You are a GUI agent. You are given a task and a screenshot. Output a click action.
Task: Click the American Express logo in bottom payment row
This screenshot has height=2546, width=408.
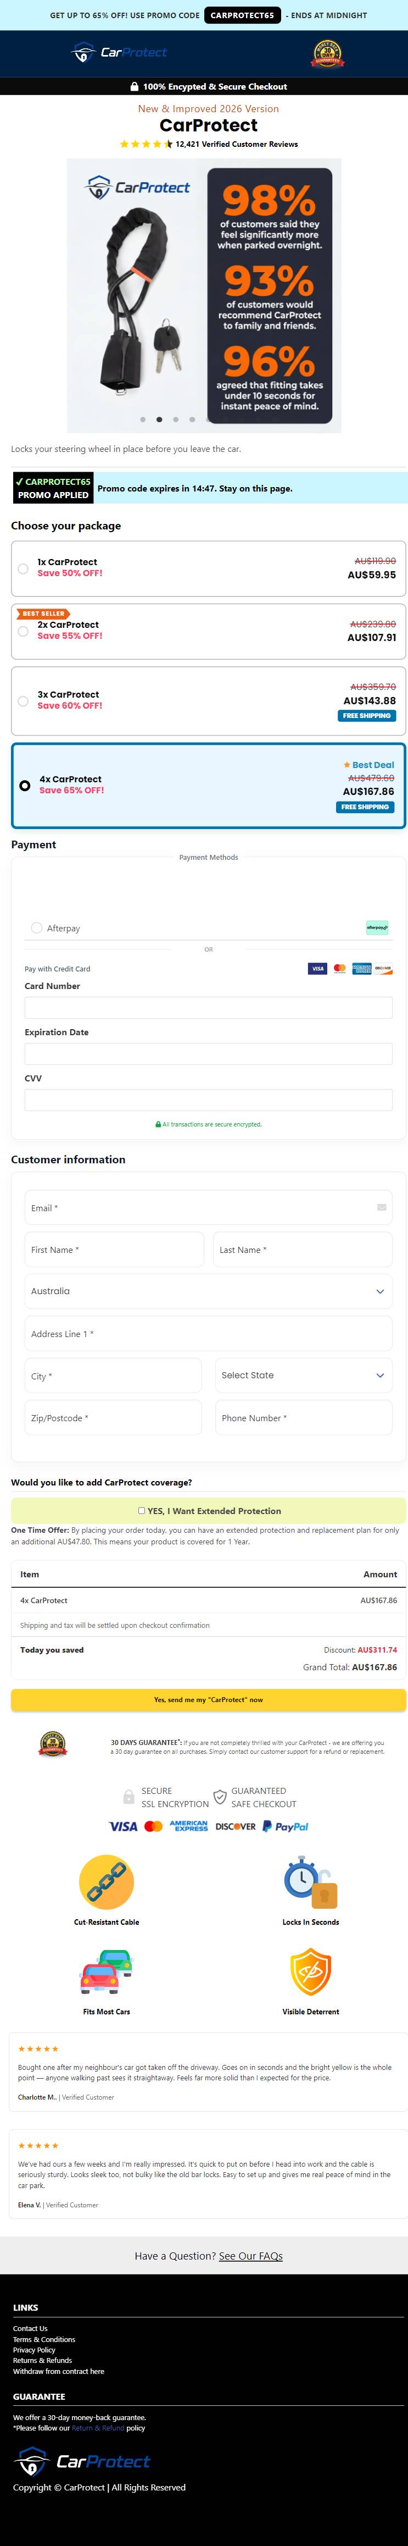(x=189, y=1826)
